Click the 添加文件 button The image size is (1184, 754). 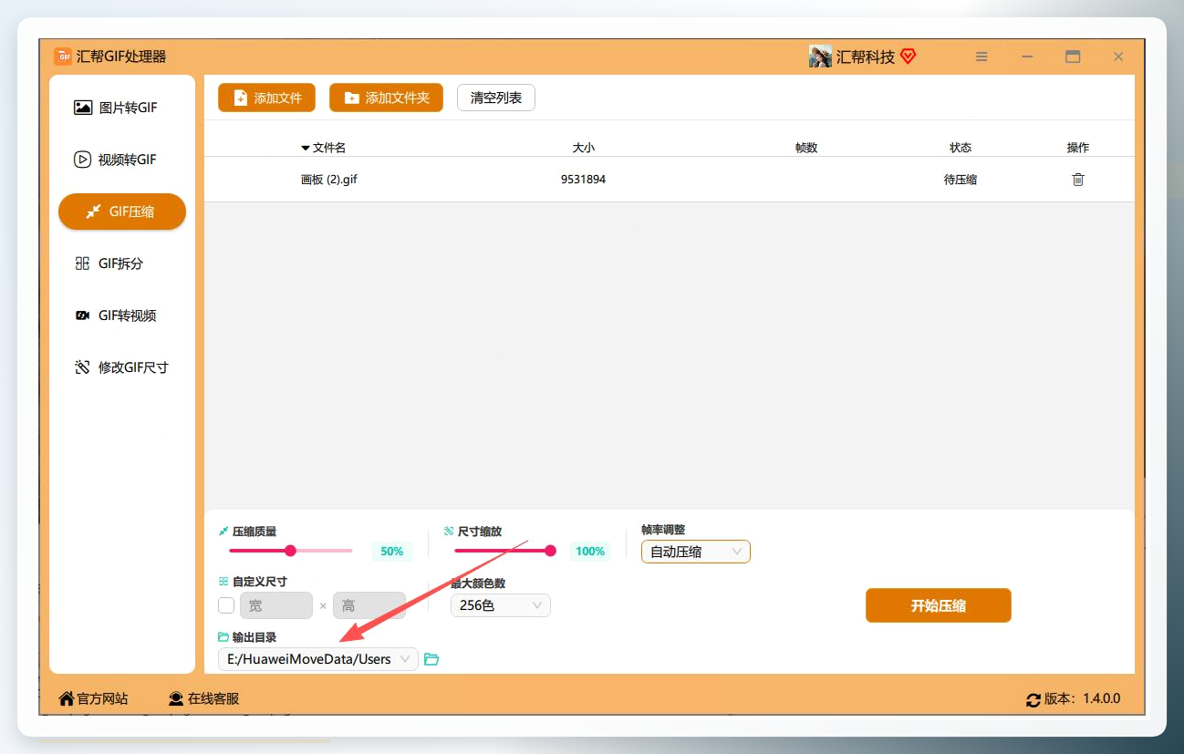point(266,98)
